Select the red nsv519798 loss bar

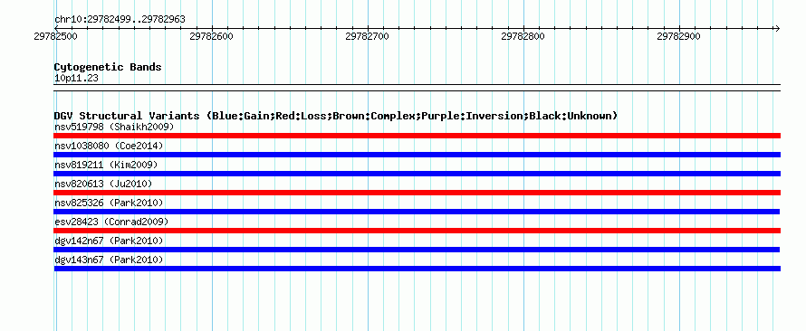pos(417,136)
